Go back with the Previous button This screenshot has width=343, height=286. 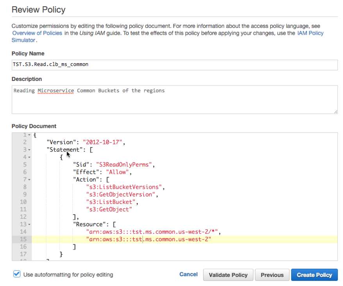click(x=272, y=275)
